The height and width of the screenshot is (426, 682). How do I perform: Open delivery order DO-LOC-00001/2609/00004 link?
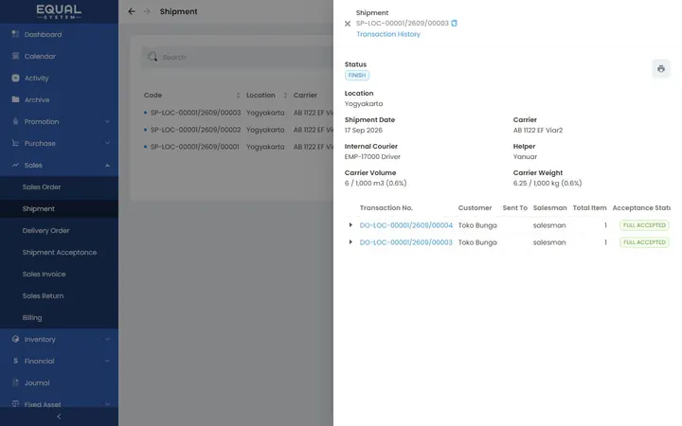[405, 225]
